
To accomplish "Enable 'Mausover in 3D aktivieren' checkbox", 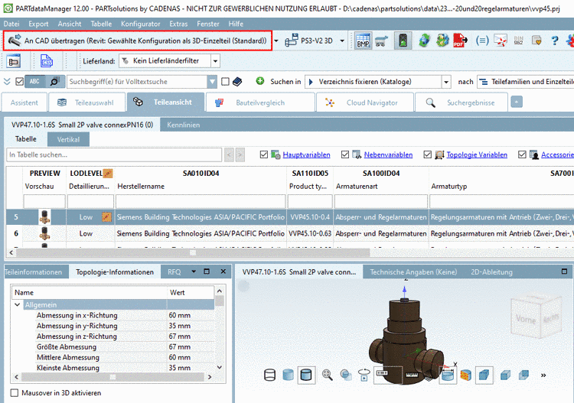I will [15, 393].
